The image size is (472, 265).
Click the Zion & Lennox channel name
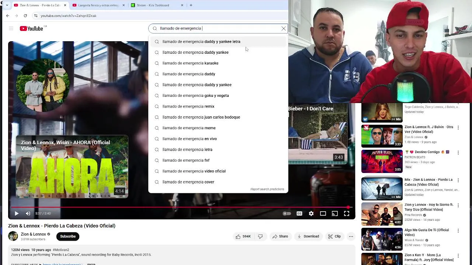coord(33,234)
